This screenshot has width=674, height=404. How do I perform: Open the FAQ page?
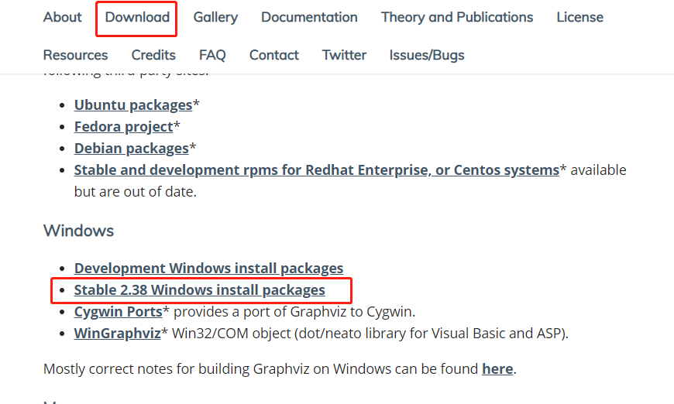[212, 55]
